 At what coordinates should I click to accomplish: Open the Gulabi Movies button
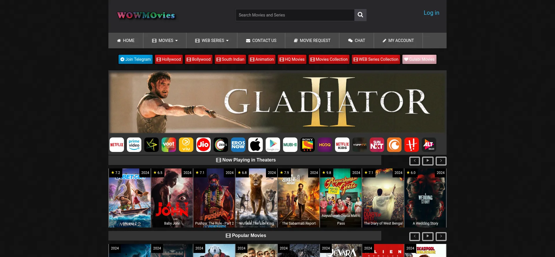coord(419,59)
